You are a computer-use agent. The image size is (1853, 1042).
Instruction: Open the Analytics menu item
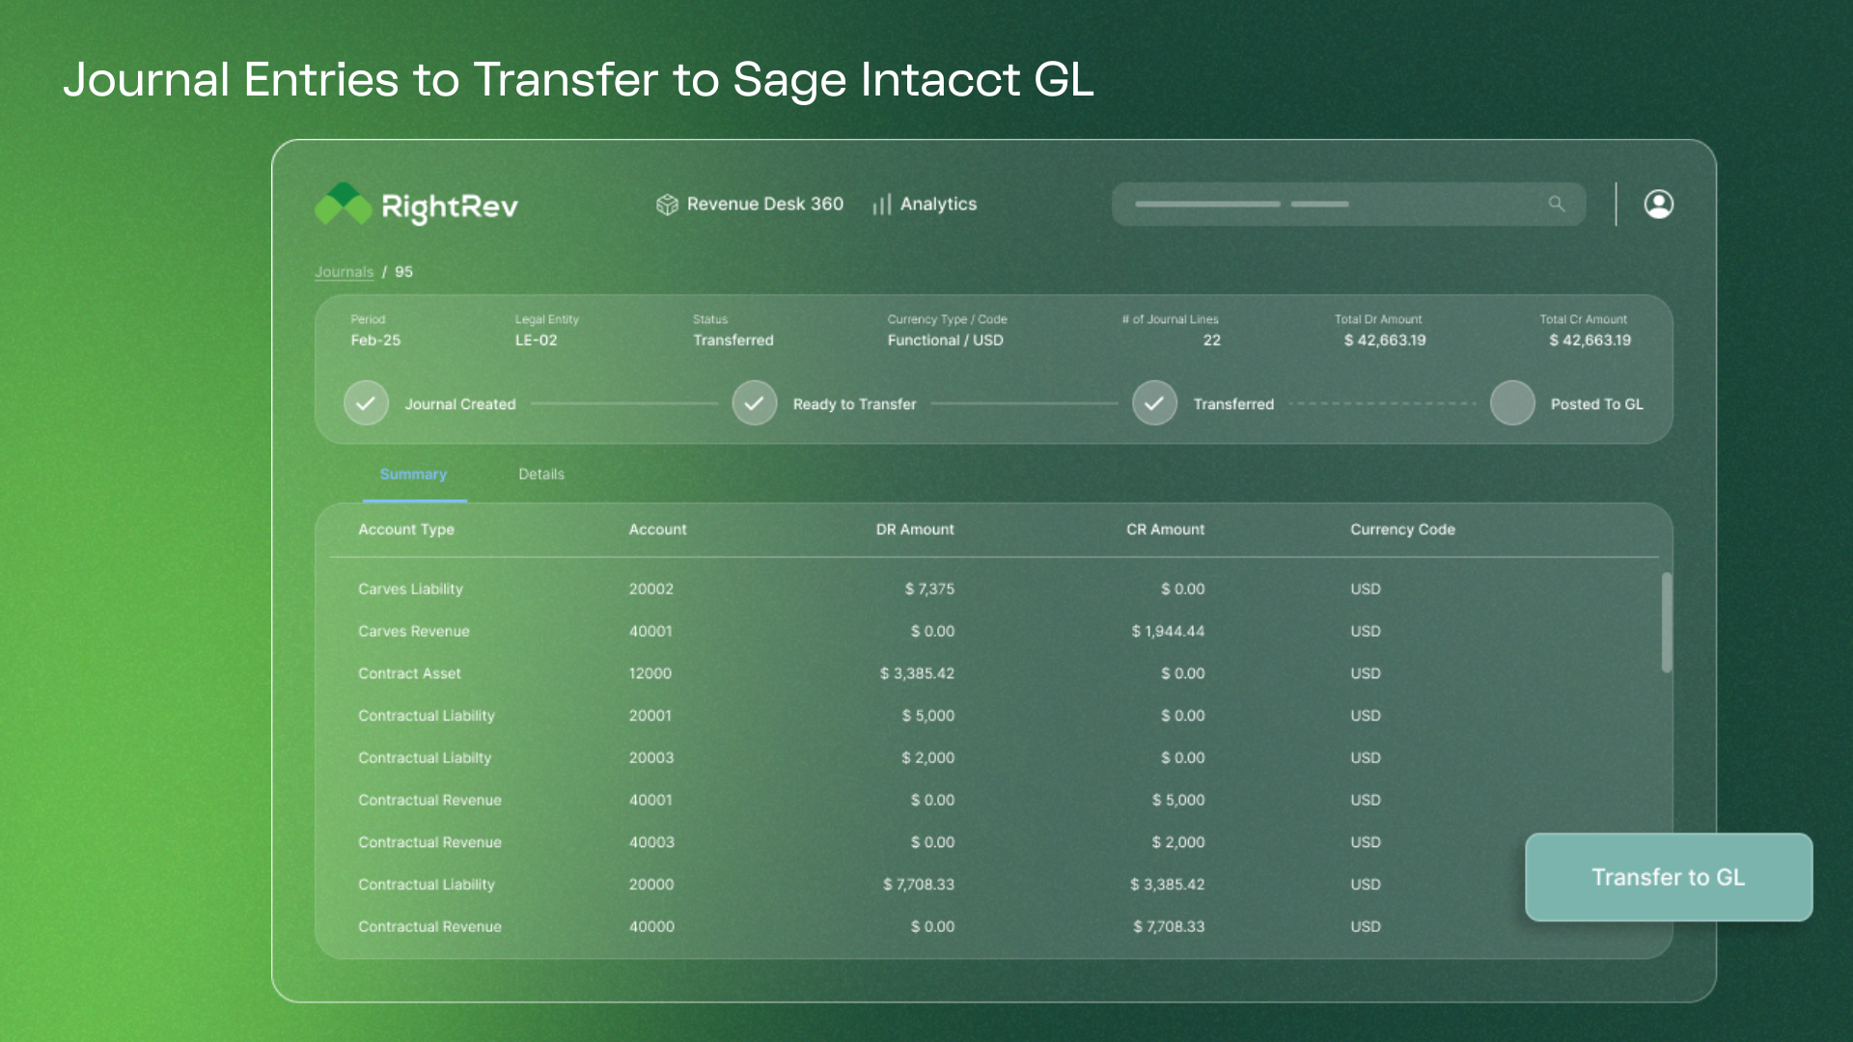coord(937,205)
